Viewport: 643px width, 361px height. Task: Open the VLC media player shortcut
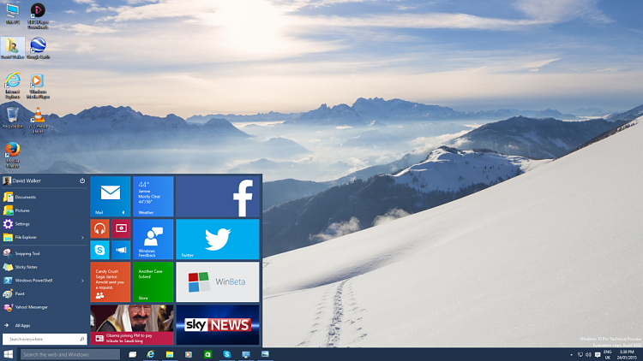(38, 120)
